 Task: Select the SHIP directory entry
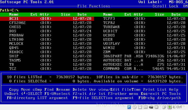click(50, 56)
